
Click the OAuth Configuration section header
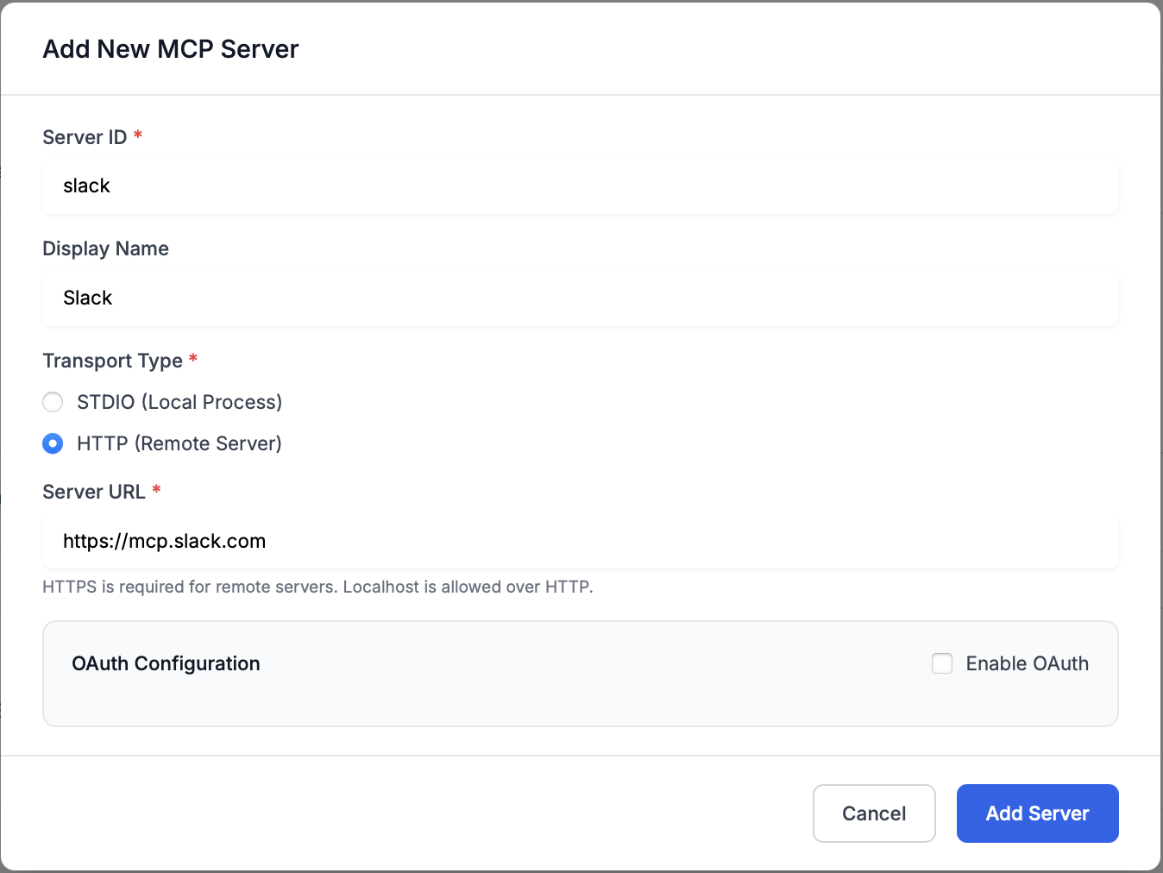166,663
